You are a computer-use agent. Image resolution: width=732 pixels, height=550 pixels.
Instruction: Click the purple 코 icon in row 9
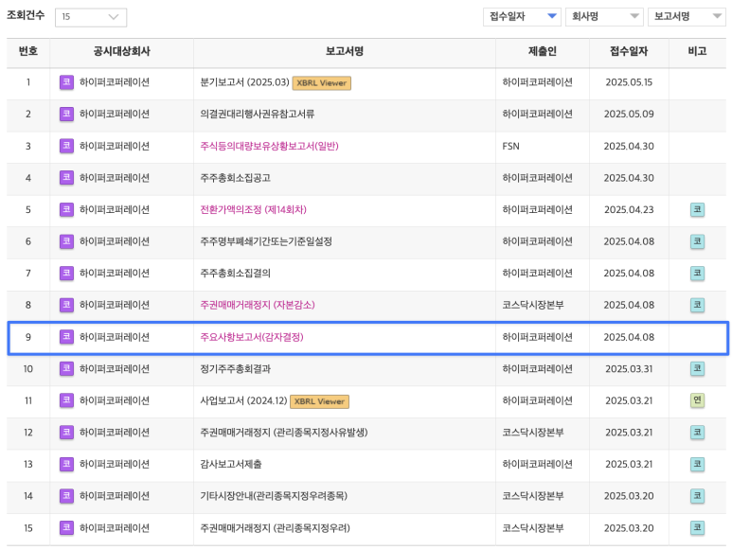tap(66, 337)
